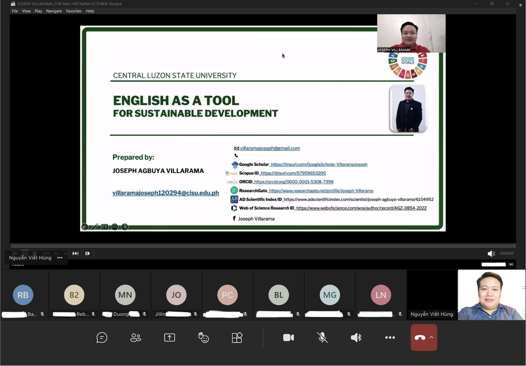Show the participants list
Image resolution: width=526 pixels, height=366 pixels.
click(136, 337)
